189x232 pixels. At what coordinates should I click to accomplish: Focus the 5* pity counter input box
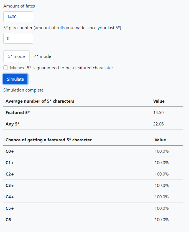tap(18, 38)
